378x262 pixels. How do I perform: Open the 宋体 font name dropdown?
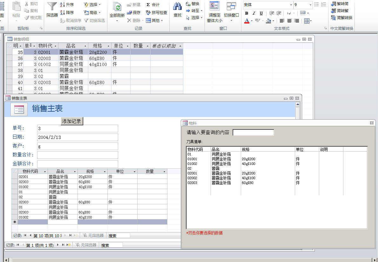click(291, 5)
